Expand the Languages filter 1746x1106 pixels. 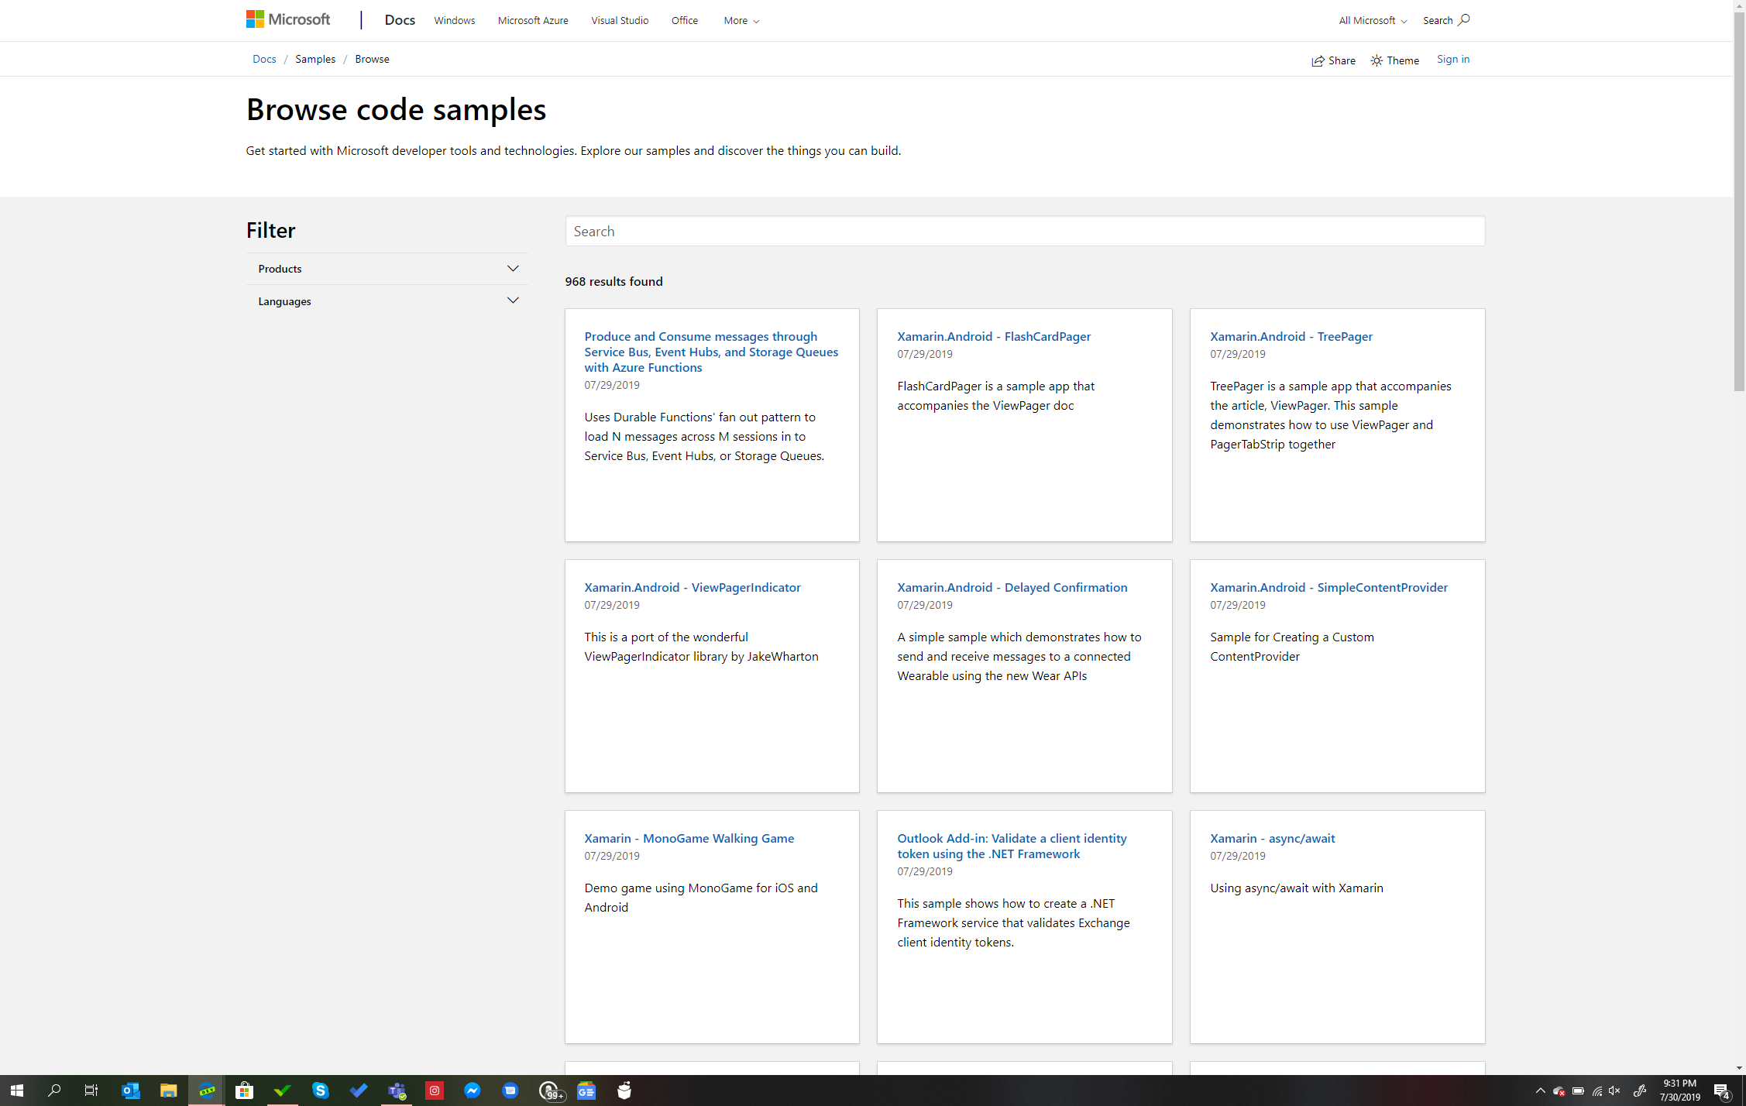[x=387, y=301]
